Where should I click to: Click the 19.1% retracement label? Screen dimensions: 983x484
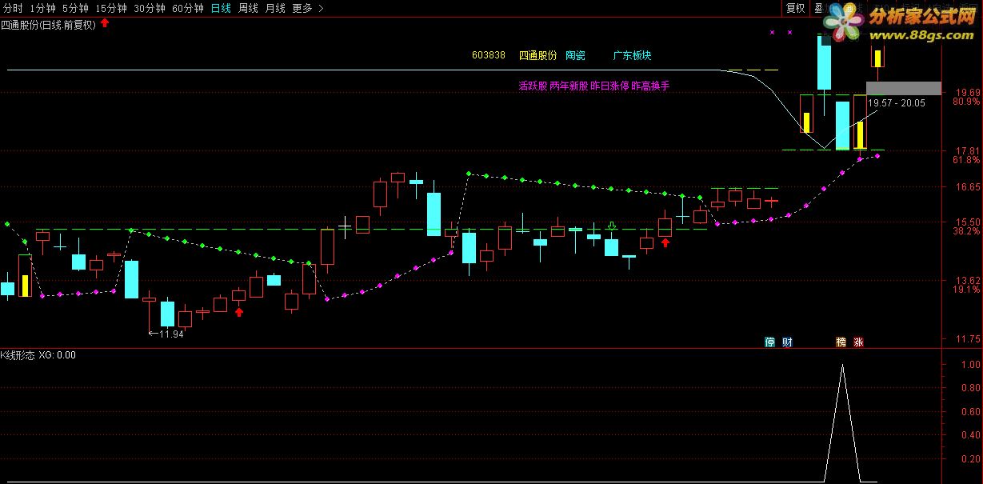click(x=965, y=290)
